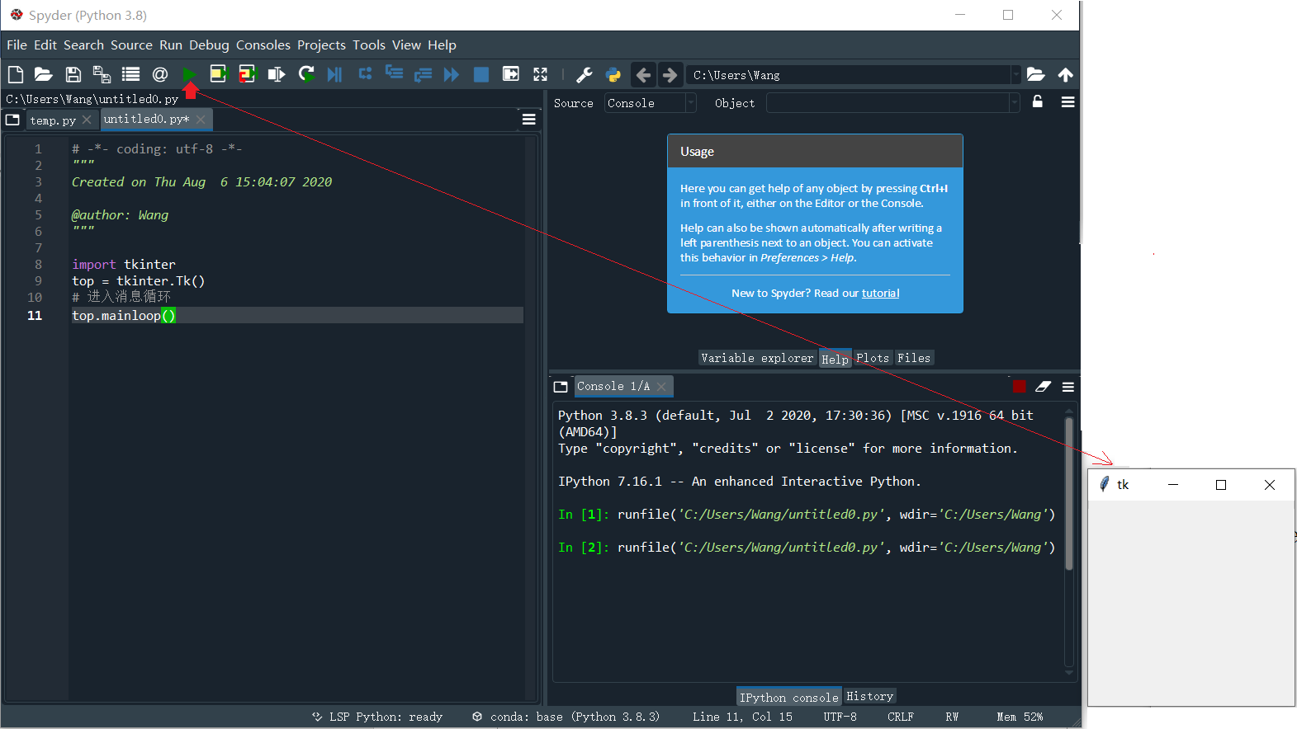Screen dimensions: 1297x729
Task: Open the Help pane options menu
Action: (x=1068, y=101)
